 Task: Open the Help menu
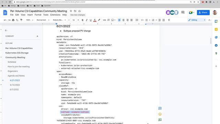click(x=65, y=15)
